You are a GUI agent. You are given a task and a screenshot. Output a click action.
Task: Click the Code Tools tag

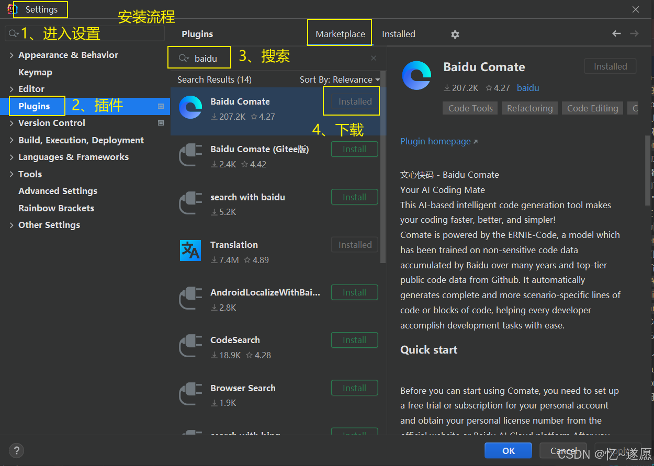coord(470,108)
